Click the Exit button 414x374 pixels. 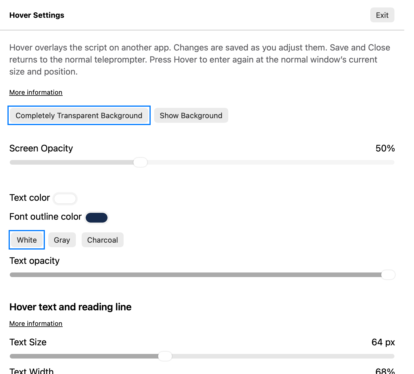coord(382,15)
